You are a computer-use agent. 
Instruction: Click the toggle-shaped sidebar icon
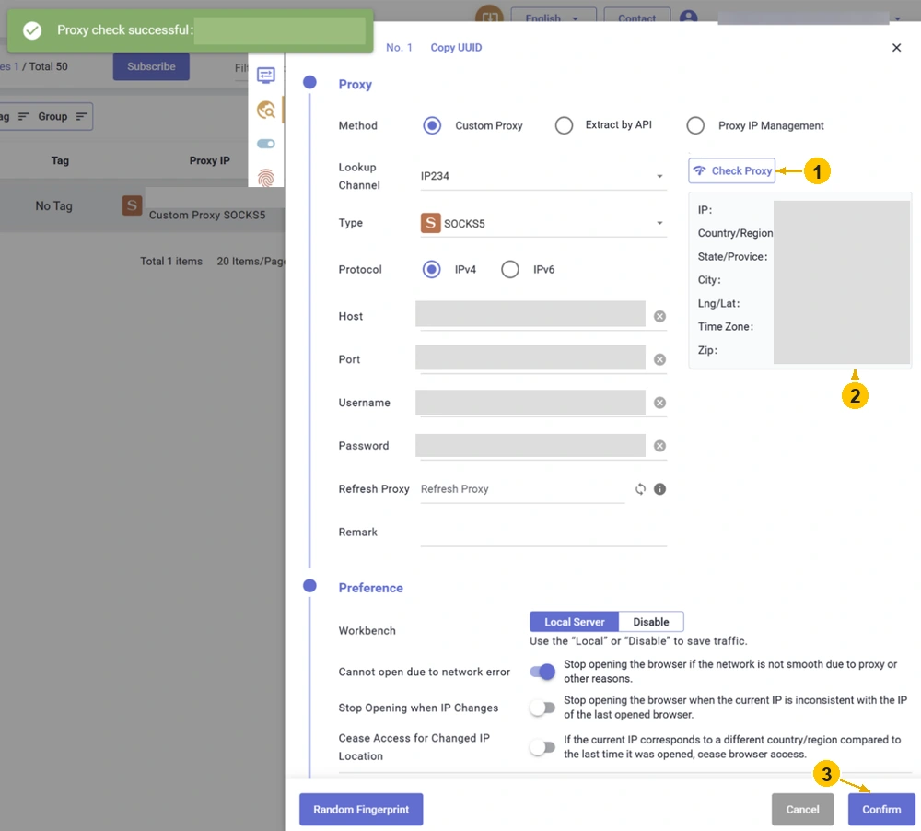pyautogui.click(x=265, y=144)
